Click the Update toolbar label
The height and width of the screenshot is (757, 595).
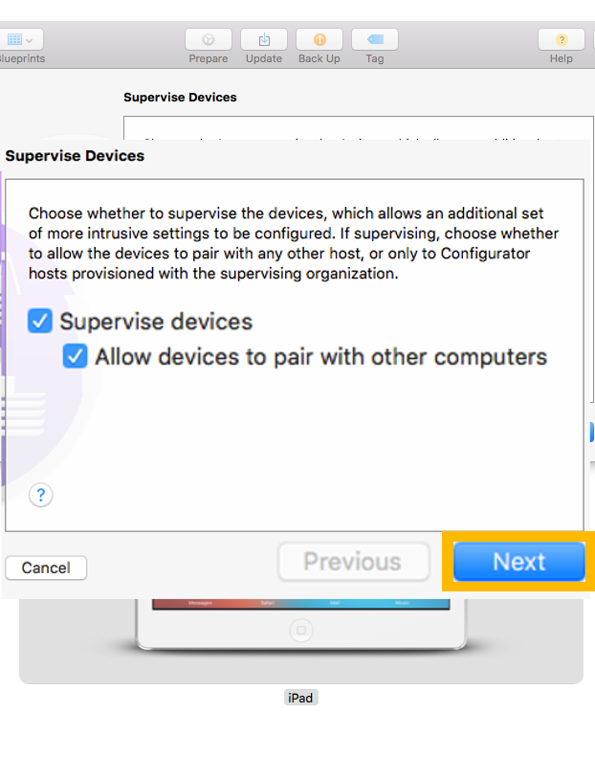click(x=264, y=58)
